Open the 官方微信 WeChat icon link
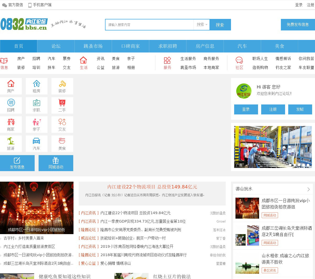315x279 pixels. pos(4,5)
